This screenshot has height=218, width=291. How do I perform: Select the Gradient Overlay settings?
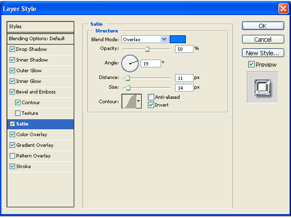coord(35,145)
